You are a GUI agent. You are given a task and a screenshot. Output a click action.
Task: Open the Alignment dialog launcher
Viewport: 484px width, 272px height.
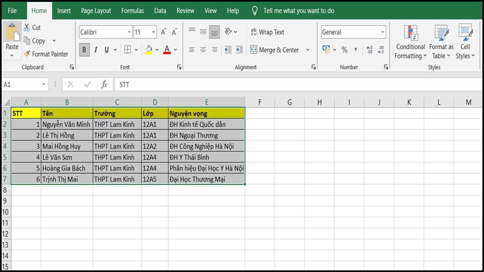(314, 67)
